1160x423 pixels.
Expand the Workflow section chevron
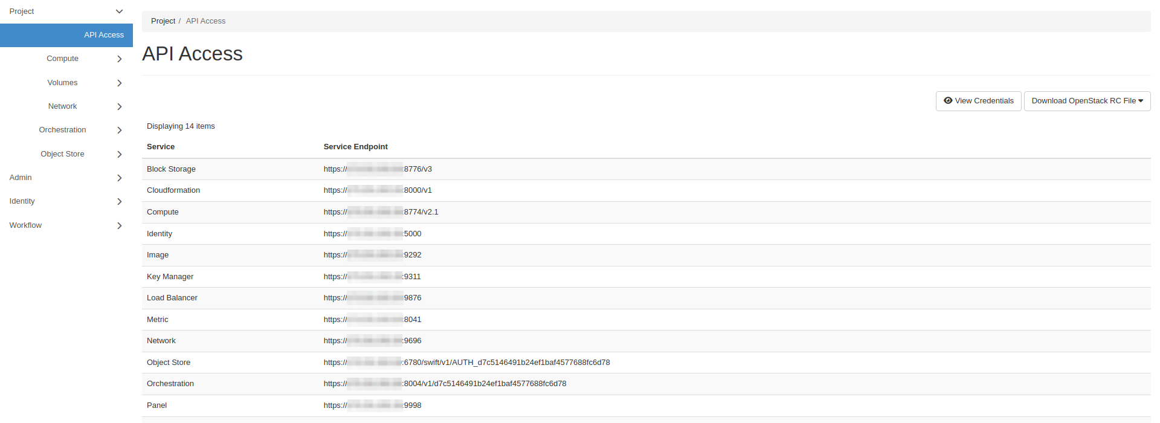click(x=119, y=225)
